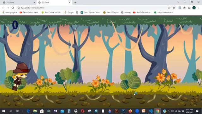Image resolution: width=202 pixels, height=114 pixels.
Task: Open the Cars : Toyota Caldina bookmark
Action: pos(91,12)
